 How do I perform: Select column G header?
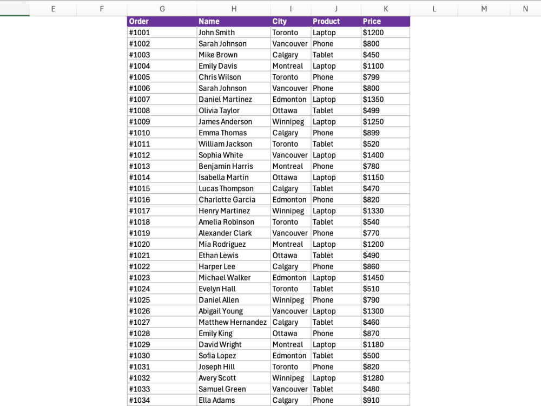162,9
